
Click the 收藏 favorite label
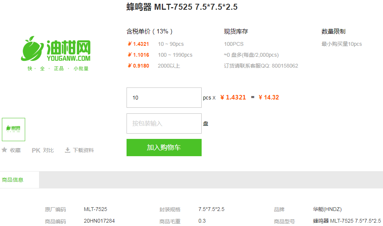[15, 150]
